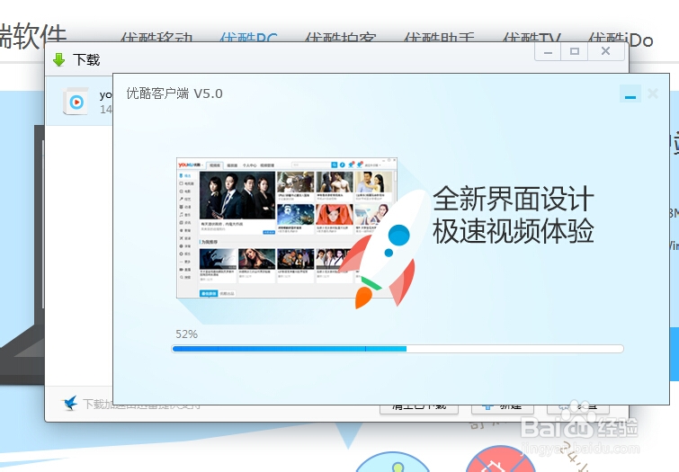Select the Youku installer file icon in download list
Viewport: 679px width, 472px height.
76,102
